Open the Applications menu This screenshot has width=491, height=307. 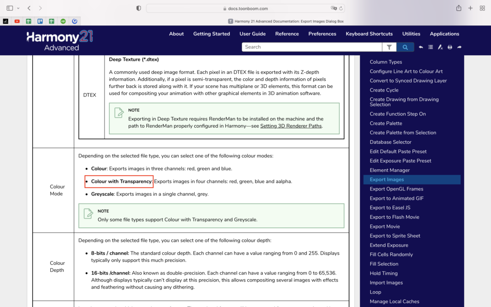(x=444, y=34)
